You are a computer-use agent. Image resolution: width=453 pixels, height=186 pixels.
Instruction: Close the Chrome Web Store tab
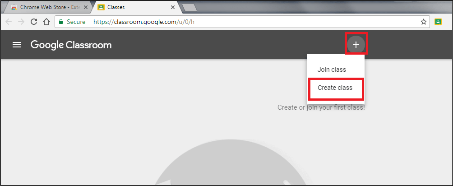(x=86, y=8)
